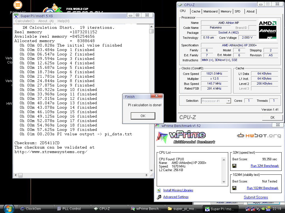Click the Super PI window title icon

point(16,16)
